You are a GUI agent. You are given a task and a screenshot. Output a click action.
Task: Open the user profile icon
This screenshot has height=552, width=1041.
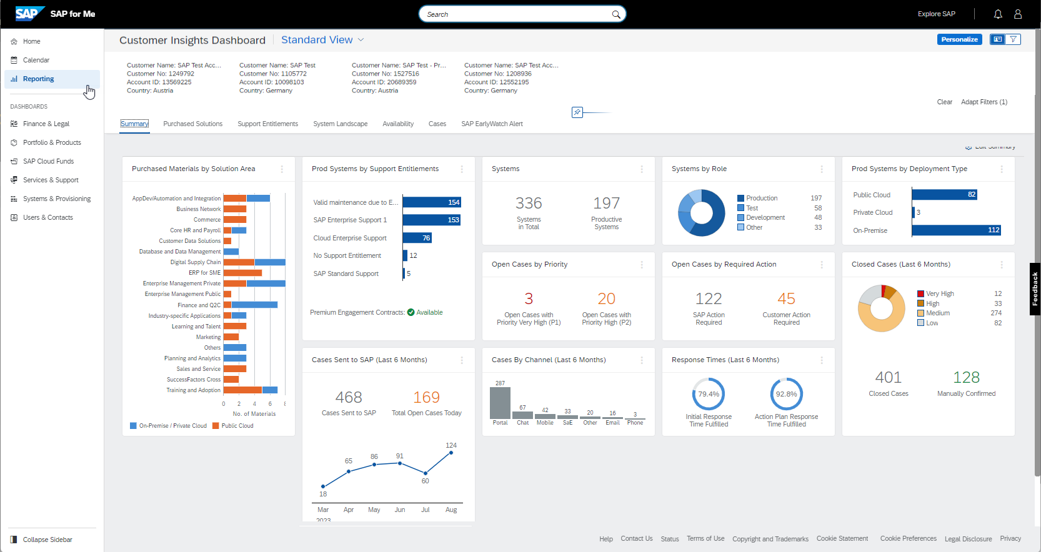[x=1018, y=14]
